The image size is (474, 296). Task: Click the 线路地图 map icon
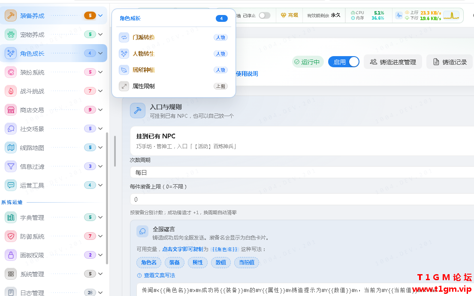pos(11,147)
